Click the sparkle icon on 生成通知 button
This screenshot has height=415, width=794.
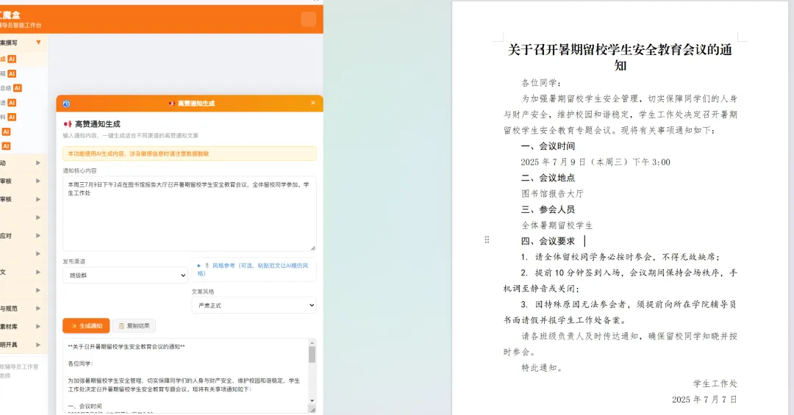click(x=74, y=326)
